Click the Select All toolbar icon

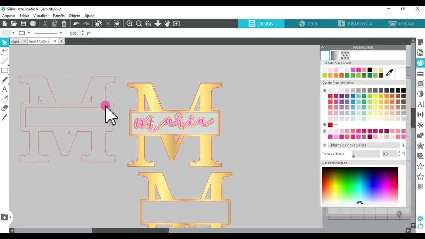click(98, 24)
